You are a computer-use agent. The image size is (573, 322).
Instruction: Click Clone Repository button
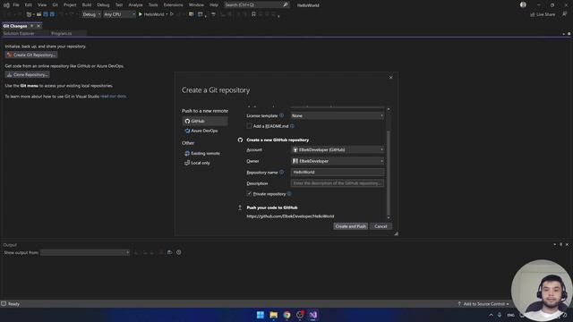tap(28, 74)
